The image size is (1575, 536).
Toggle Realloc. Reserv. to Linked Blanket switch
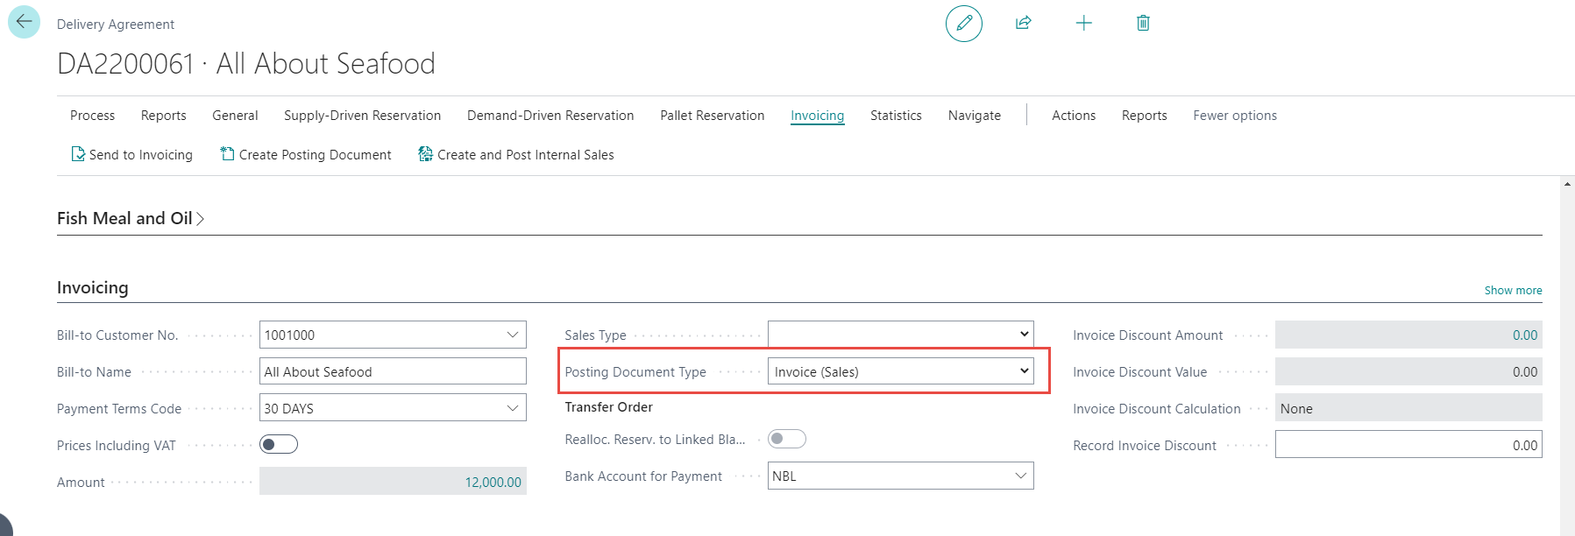786,440
